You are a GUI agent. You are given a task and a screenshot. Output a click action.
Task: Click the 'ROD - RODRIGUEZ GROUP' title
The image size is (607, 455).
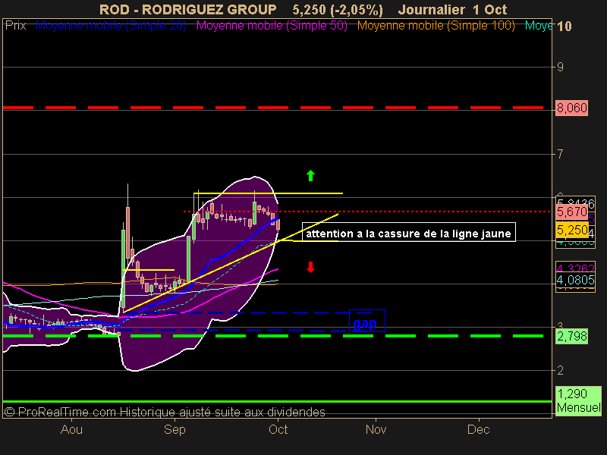click(187, 9)
